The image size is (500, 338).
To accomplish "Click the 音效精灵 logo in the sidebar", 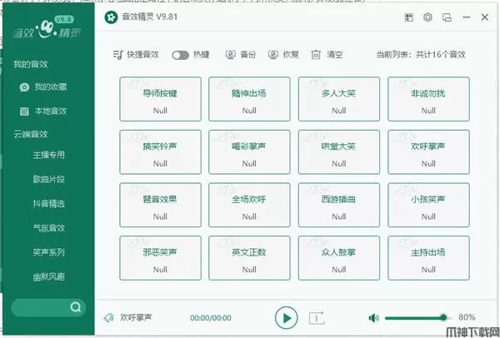I will 47,29.
